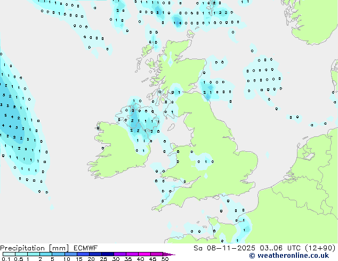Click the date text '08-11-2025'
The height and width of the screenshot is (261, 338).
[231, 248]
